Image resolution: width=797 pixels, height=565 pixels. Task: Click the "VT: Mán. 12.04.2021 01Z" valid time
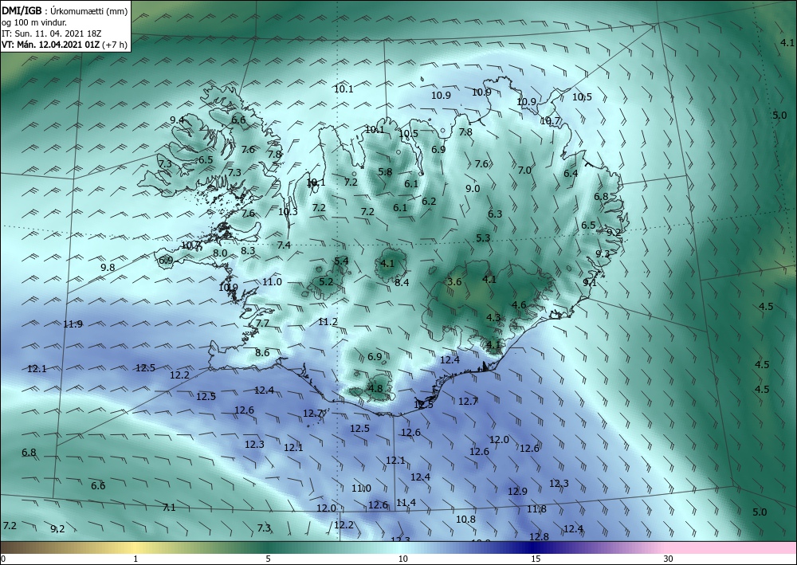50,44
